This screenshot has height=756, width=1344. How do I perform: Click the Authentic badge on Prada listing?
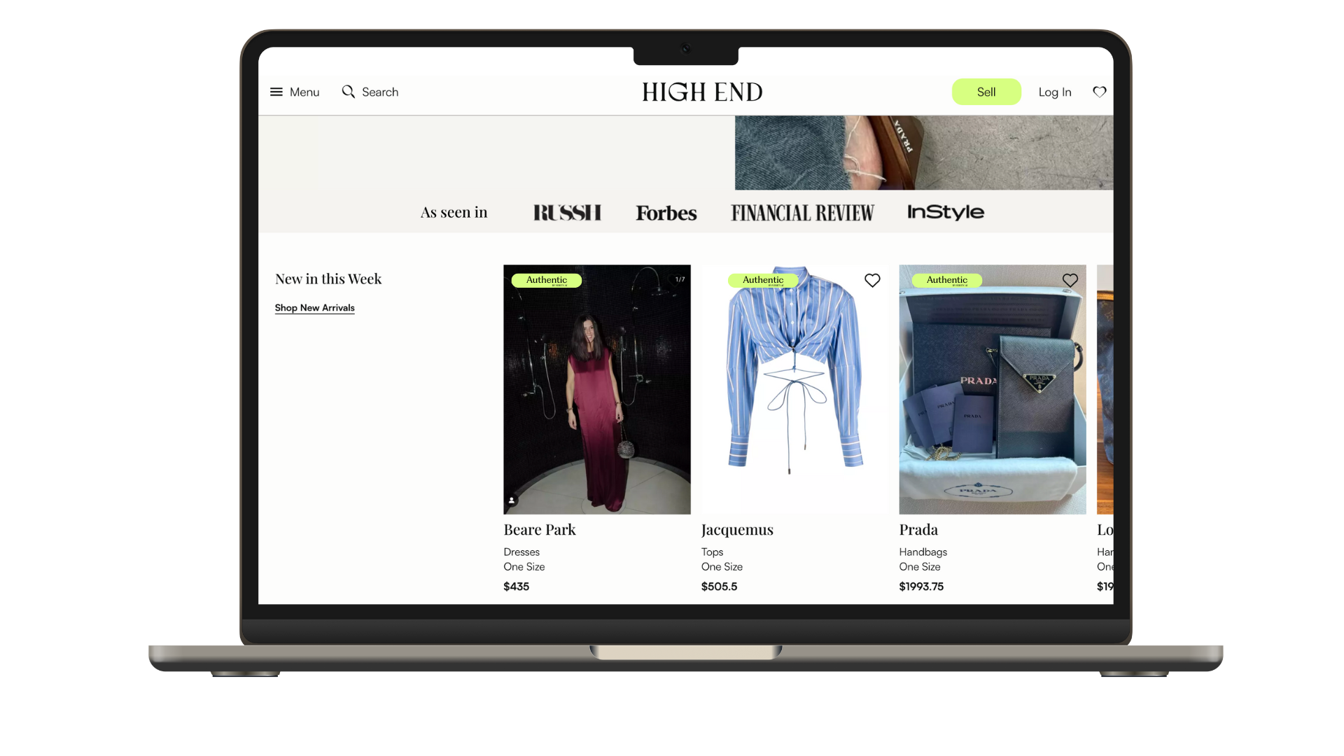948,280
